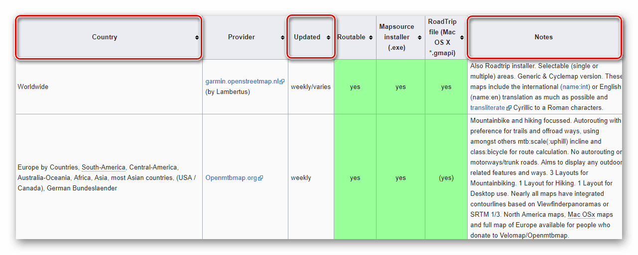Viewport: 638px width, 255px height.
Task: Open the transliterate link
Action: click(x=487, y=107)
